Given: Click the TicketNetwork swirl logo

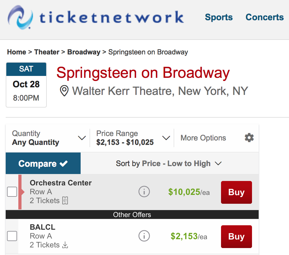Looking at the screenshot, I should coord(20,17).
